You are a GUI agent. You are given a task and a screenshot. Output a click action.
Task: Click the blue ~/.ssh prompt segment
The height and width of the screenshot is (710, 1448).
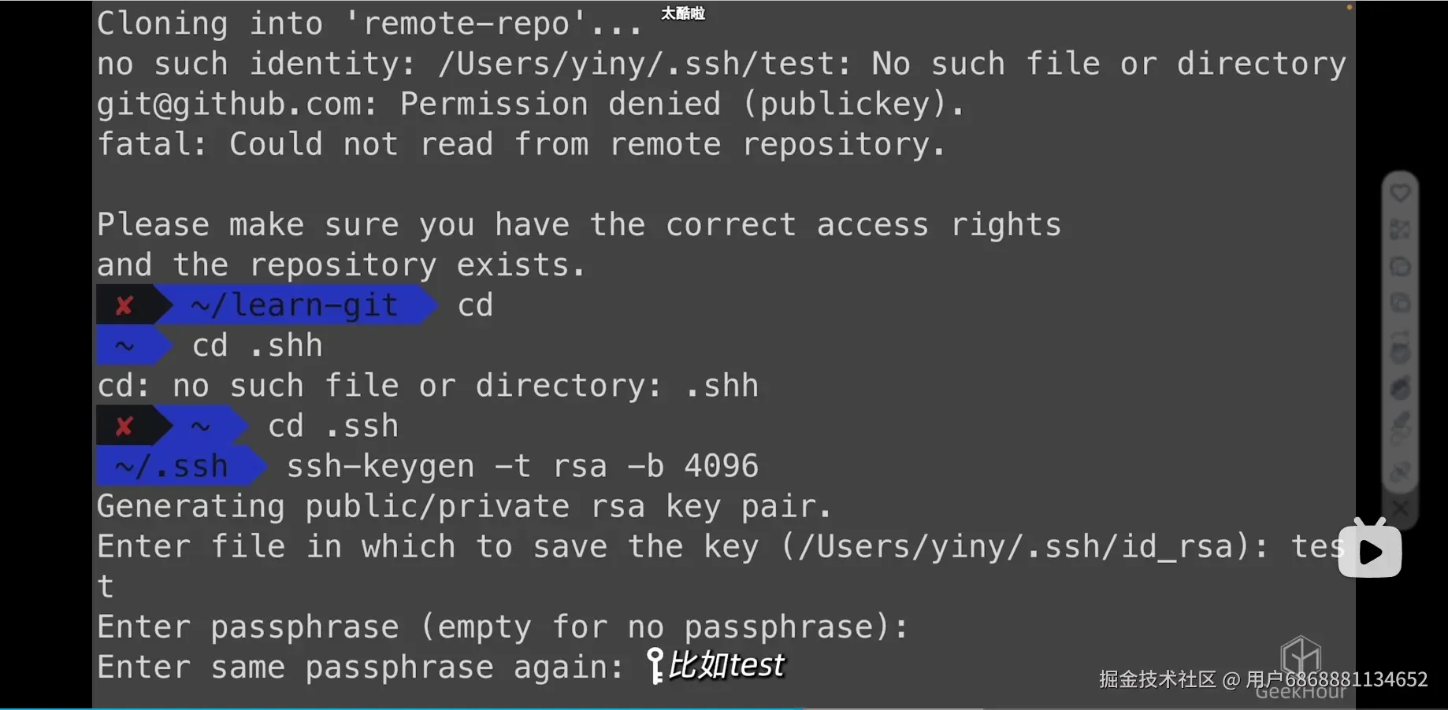click(172, 467)
